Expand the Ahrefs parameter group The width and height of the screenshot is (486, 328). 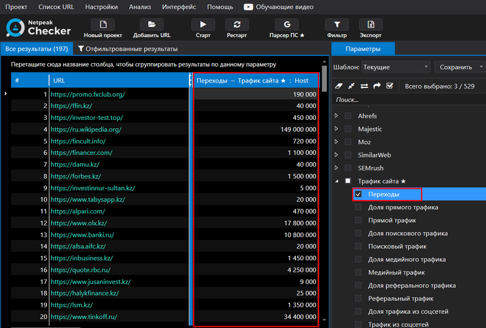coord(336,115)
